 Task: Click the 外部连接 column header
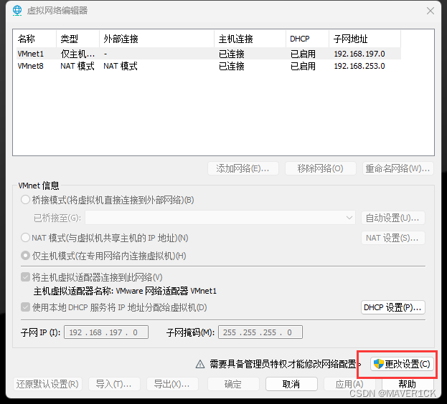157,39
